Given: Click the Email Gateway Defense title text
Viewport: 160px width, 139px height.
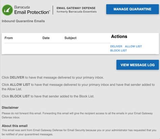Looking at the screenshot, I should 76,8.
